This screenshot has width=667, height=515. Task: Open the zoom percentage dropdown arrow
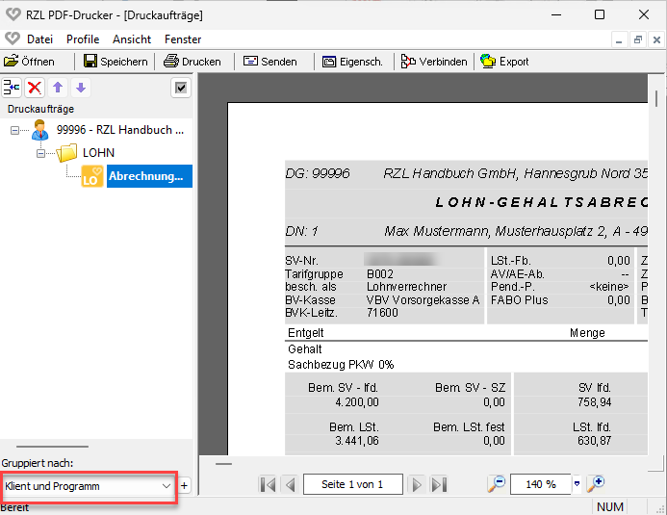pyautogui.click(x=577, y=484)
